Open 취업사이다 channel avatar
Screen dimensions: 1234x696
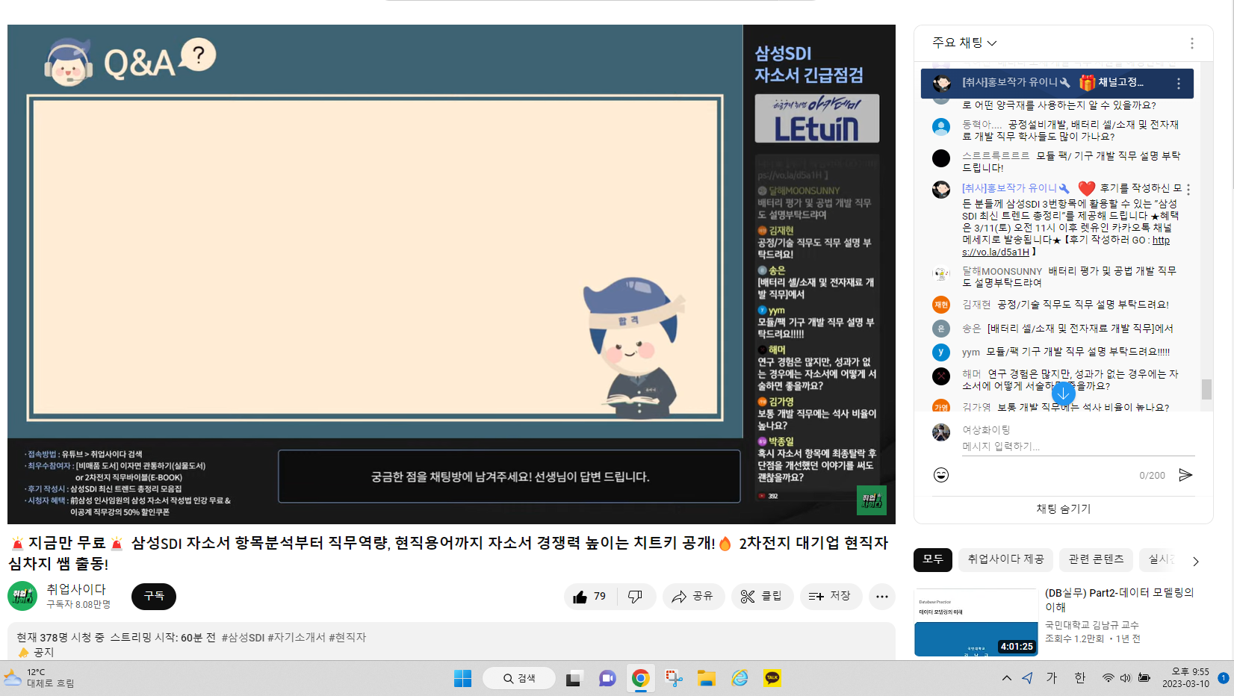click(22, 596)
